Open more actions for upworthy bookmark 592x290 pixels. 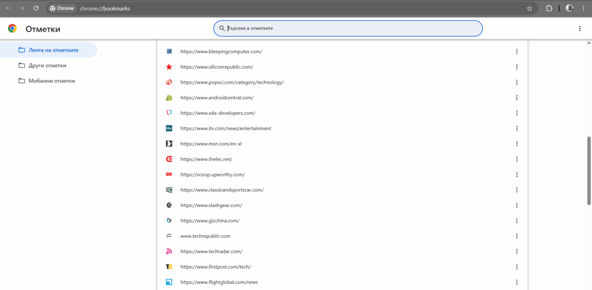[x=517, y=174]
